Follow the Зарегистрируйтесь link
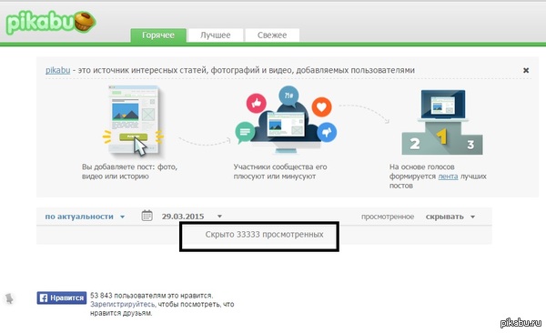The width and height of the screenshot is (546, 333). (x=122, y=304)
